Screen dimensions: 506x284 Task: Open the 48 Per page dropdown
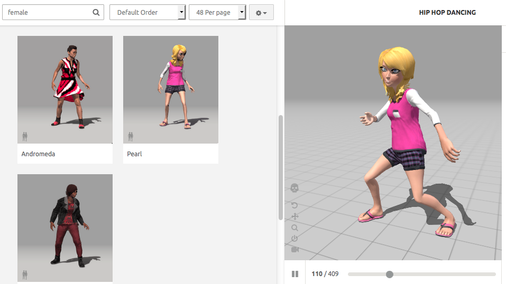click(217, 12)
